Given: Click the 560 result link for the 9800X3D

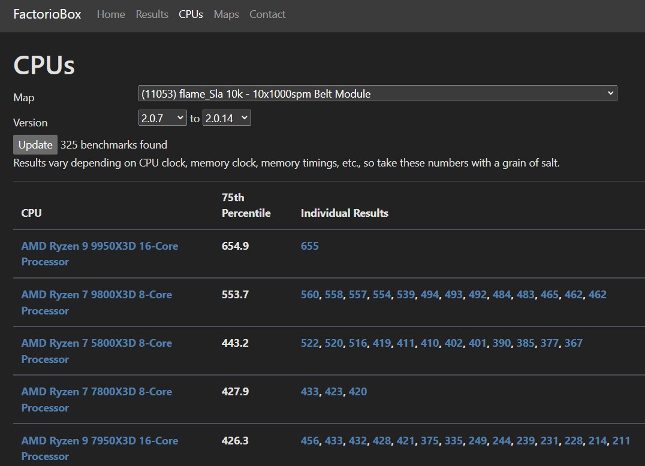Looking at the screenshot, I should (310, 295).
